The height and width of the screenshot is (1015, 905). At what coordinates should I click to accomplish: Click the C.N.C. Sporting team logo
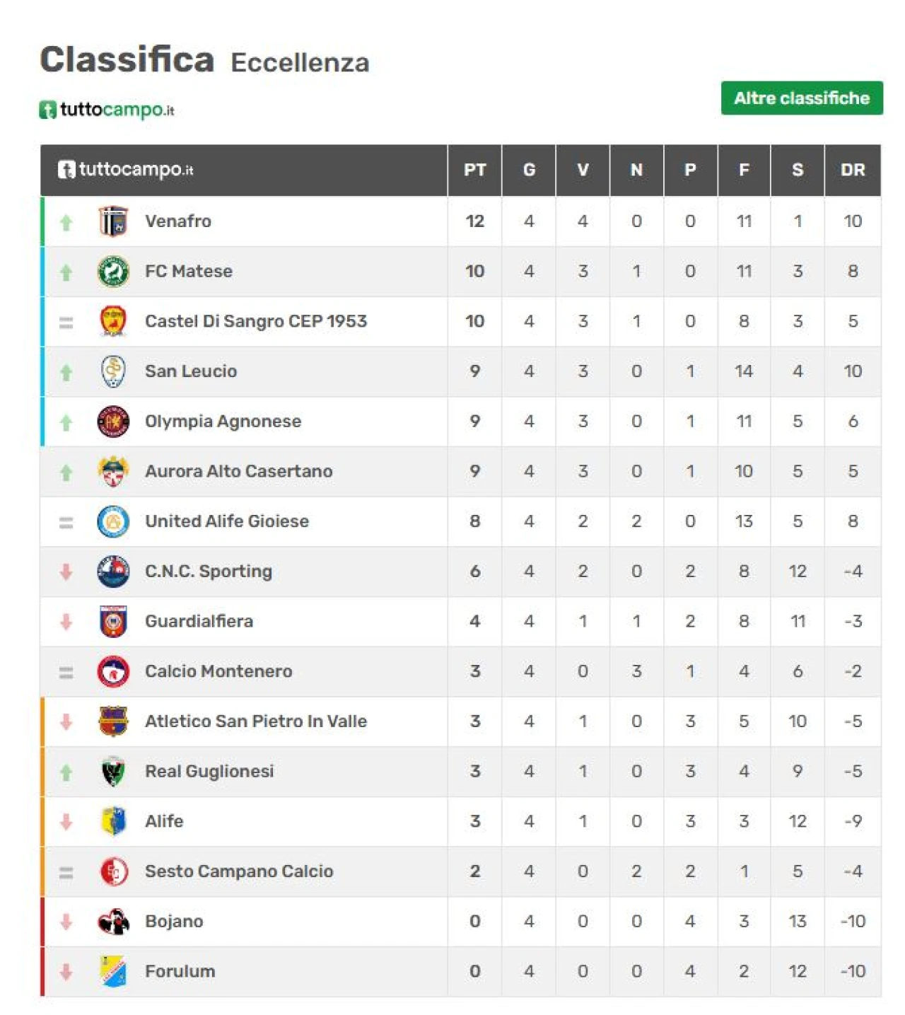coord(113,572)
